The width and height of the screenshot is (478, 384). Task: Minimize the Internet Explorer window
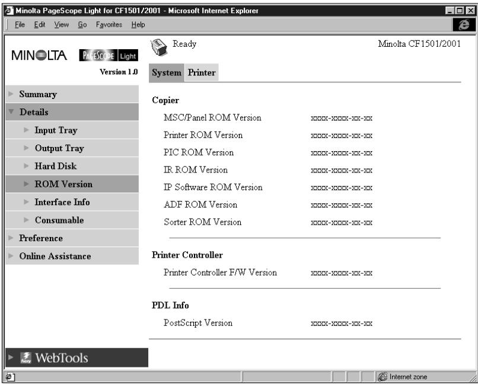tap(450, 11)
